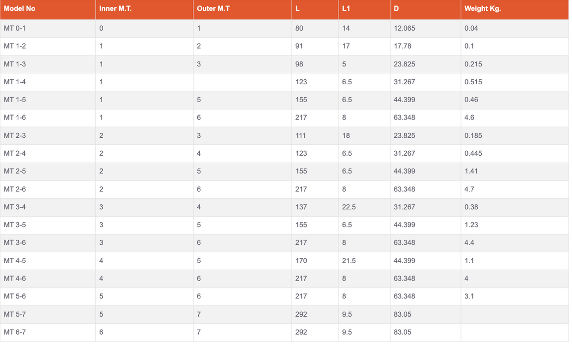The height and width of the screenshot is (347, 572).
Task: Click the 22.5 L1 value
Action: 349,207
